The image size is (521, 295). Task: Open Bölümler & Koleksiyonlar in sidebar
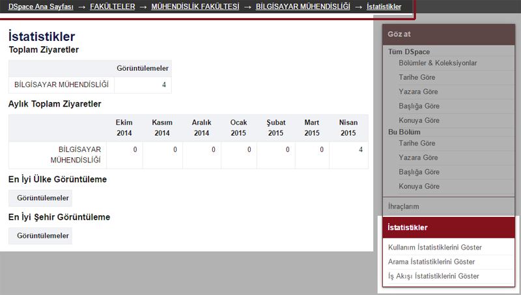[438, 63]
